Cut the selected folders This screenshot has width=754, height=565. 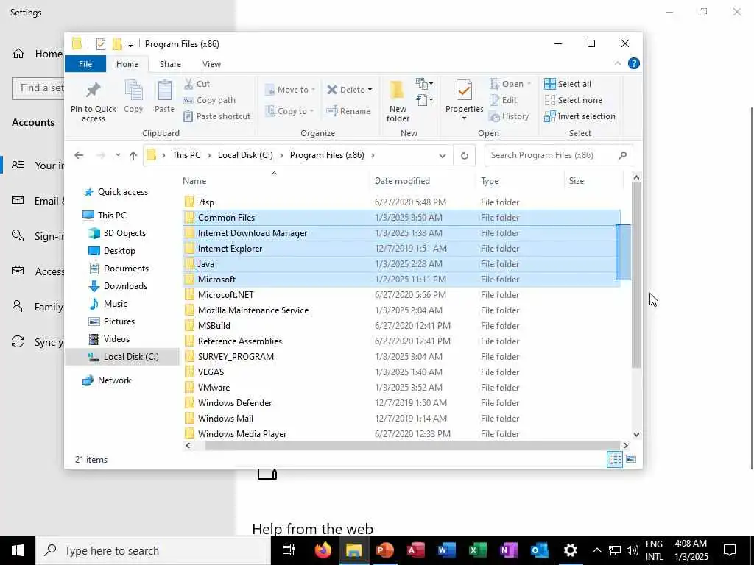click(x=197, y=84)
